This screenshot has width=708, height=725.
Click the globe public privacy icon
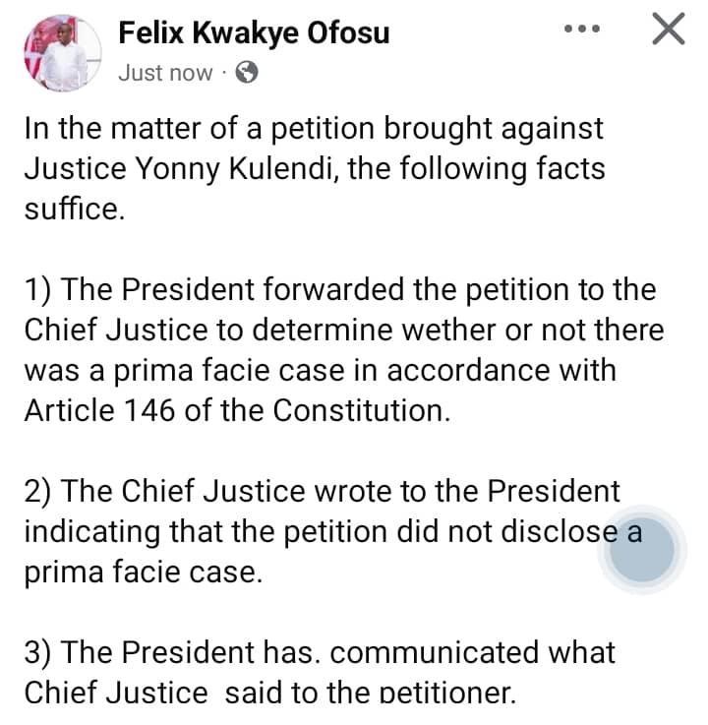(x=248, y=73)
